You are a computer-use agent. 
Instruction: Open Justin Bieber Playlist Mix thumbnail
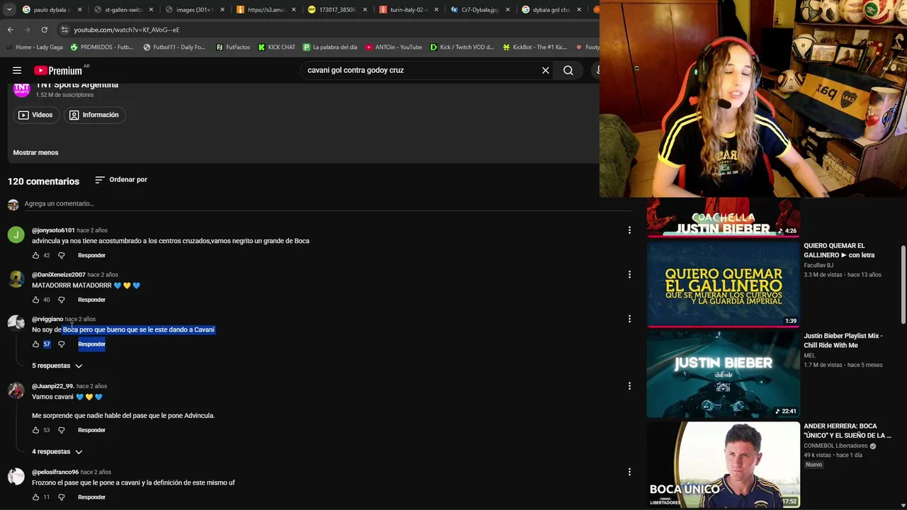tap(723, 375)
